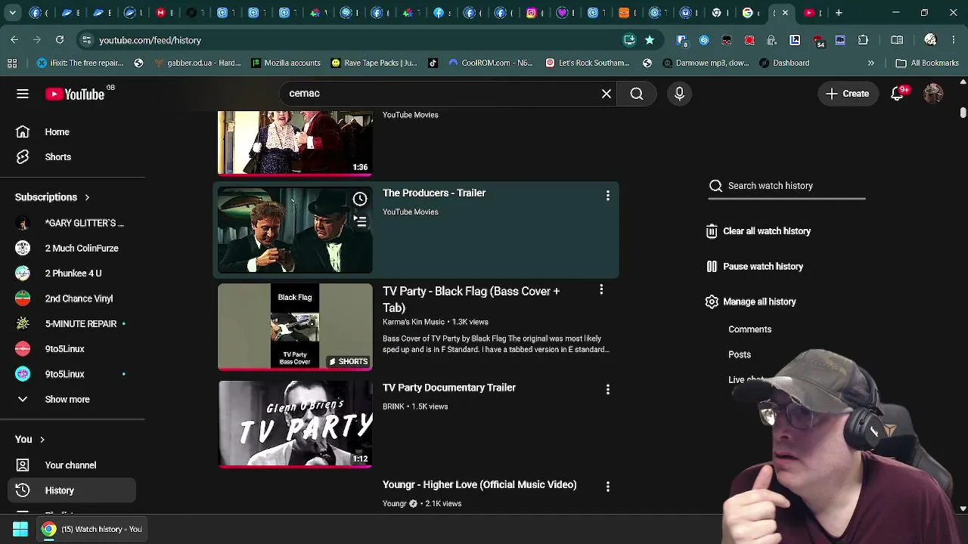The image size is (968, 544).
Task: Open the CoolROM.com bookmark
Action: click(490, 63)
